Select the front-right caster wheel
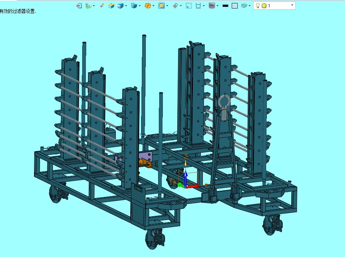The width and height of the screenshot is (345, 257). [x=272, y=225]
